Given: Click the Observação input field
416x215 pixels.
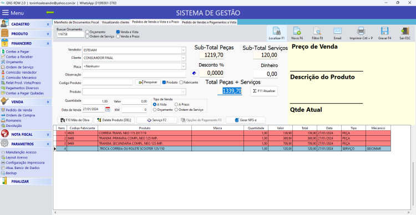Looking at the screenshot, I should point(134,74).
